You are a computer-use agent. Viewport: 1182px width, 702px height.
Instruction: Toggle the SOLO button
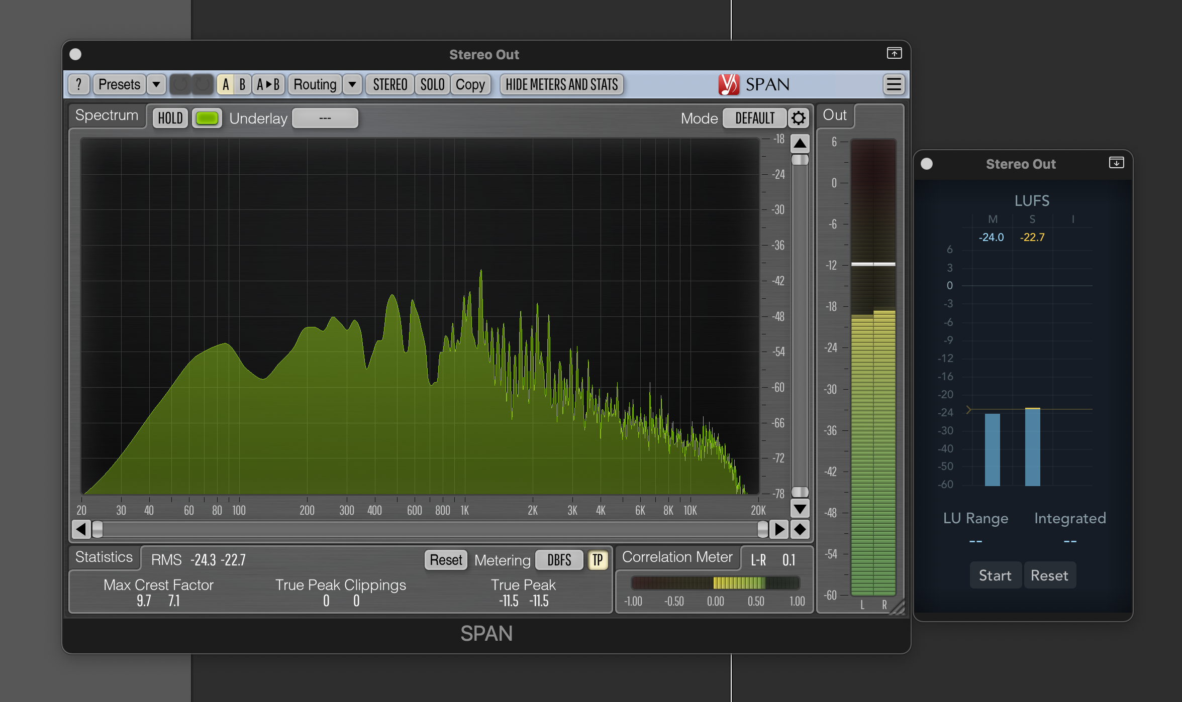(x=432, y=84)
